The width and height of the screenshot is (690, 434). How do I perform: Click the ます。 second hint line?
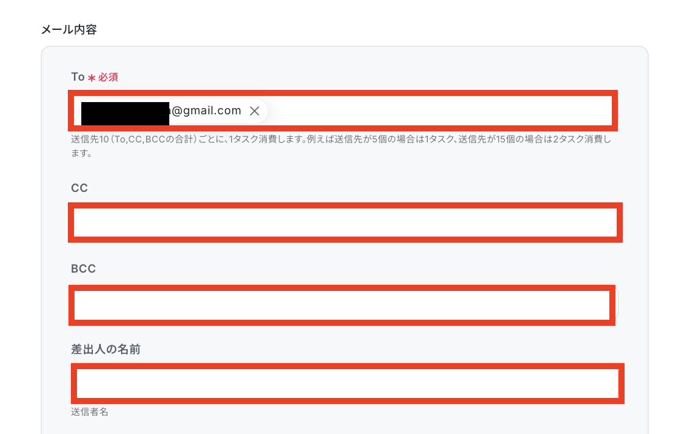pyautogui.click(x=81, y=153)
